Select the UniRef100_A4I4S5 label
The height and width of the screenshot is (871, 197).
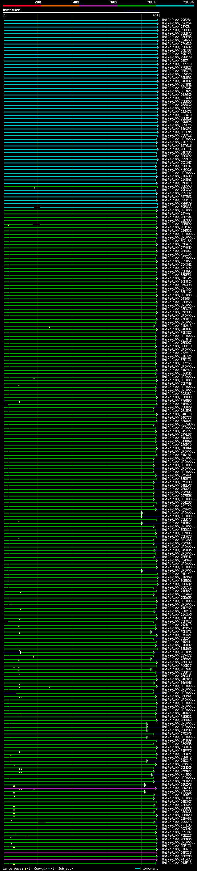pos(176,859)
